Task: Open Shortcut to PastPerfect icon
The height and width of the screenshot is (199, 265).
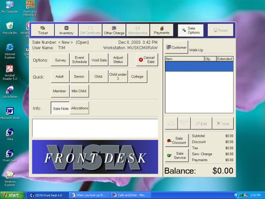Action: (x=30, y=8)
